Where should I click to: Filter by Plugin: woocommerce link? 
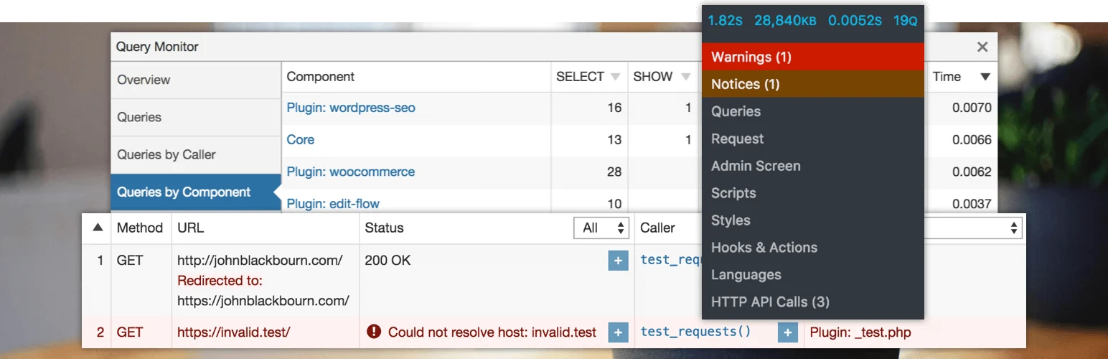351,172
